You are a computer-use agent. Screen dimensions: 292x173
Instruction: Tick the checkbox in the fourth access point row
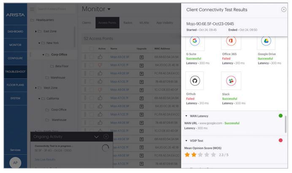(x=92, y=81)
